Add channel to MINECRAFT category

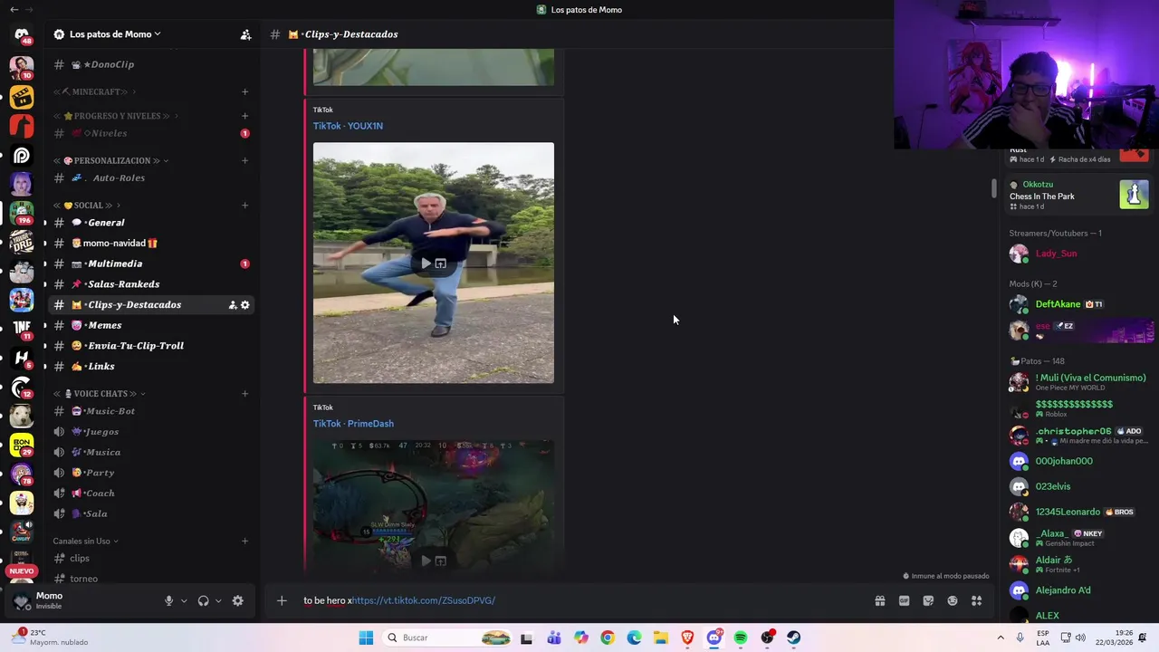244,91
